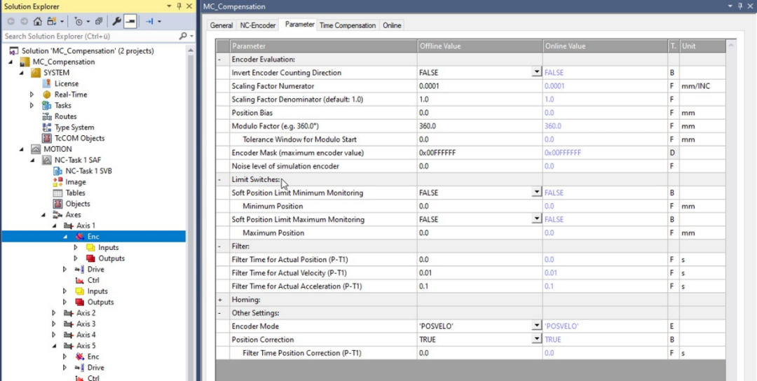Open Properties via the wrench icon
The image size is (757, 381).
click(117, 21)
